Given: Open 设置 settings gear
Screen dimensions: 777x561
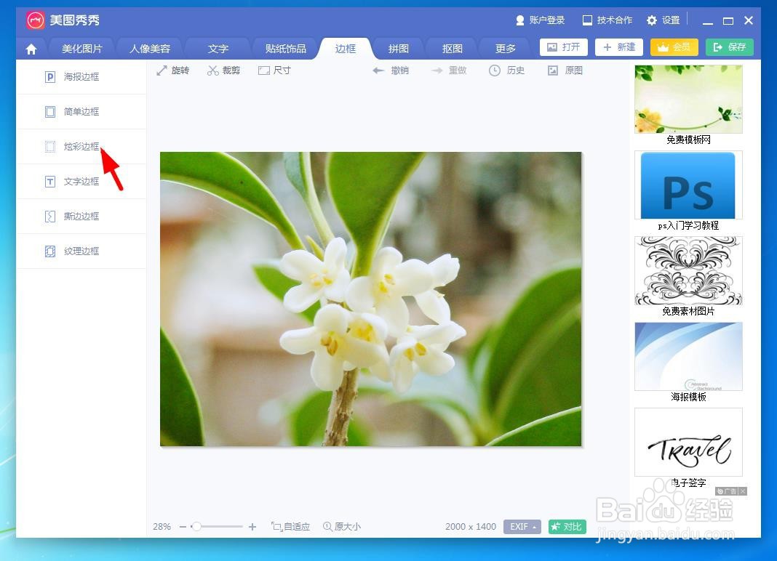Looking at the screenshot, I should [663, 20].
